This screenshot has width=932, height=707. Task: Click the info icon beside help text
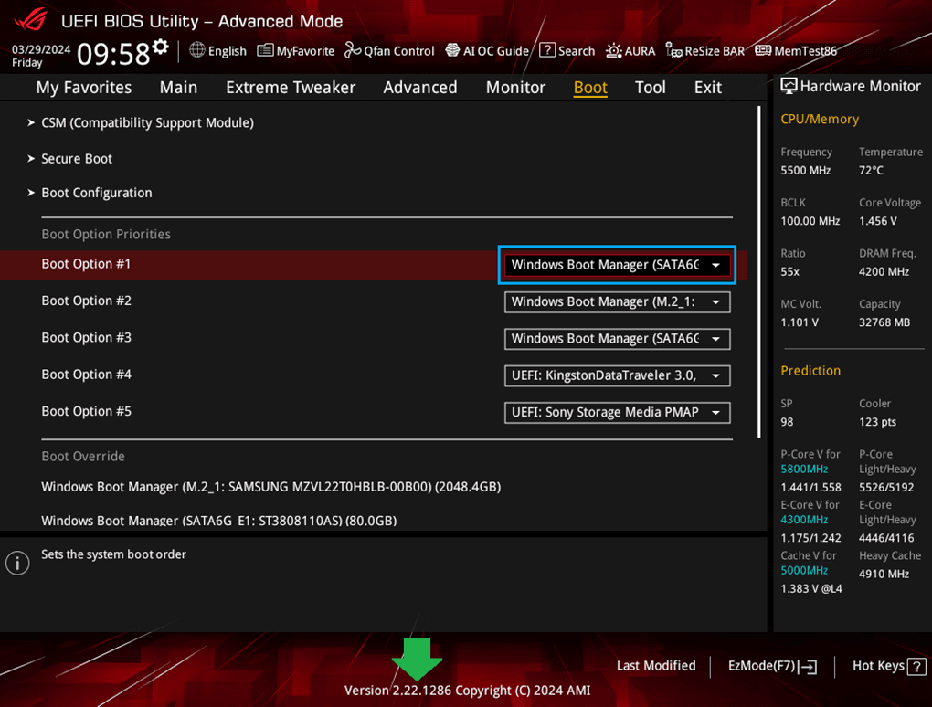[x=17, y=563]
